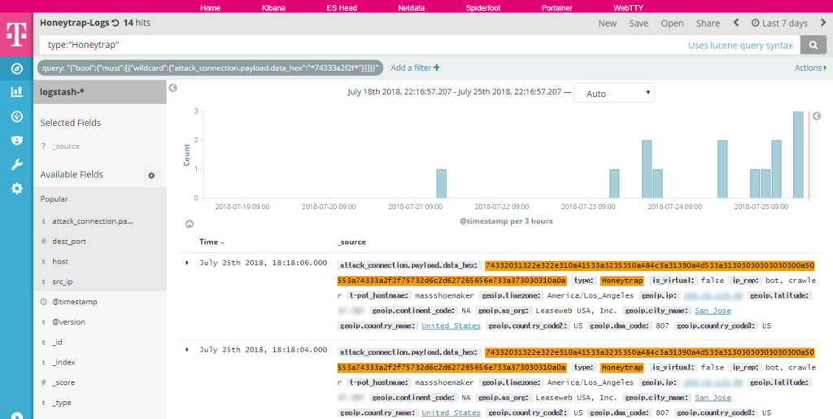Open the Dev Tools wrench icon
The height and width of the screenshot is (419, 833).
click(16, 164)
